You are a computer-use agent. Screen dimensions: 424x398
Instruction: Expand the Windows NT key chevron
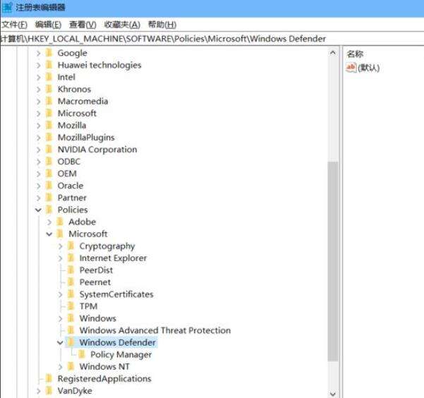tap(60, 367)
